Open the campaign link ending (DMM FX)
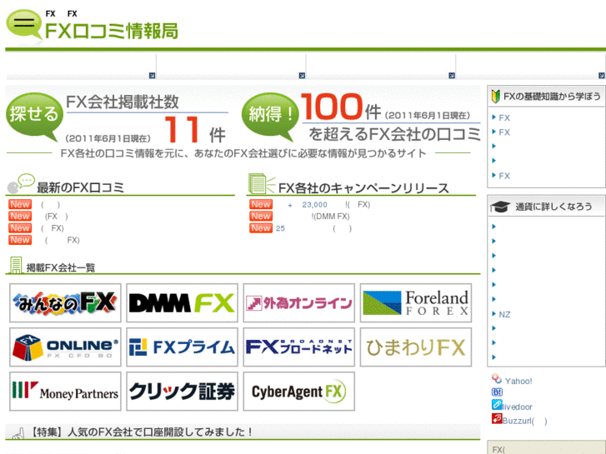606x454 pixels. (x=330, y=217)
